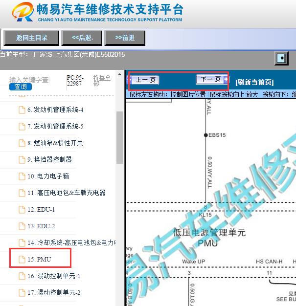Click document icon beside 15. PMU
The width and height of the screenshot is (296, 306).
(22, 260)
